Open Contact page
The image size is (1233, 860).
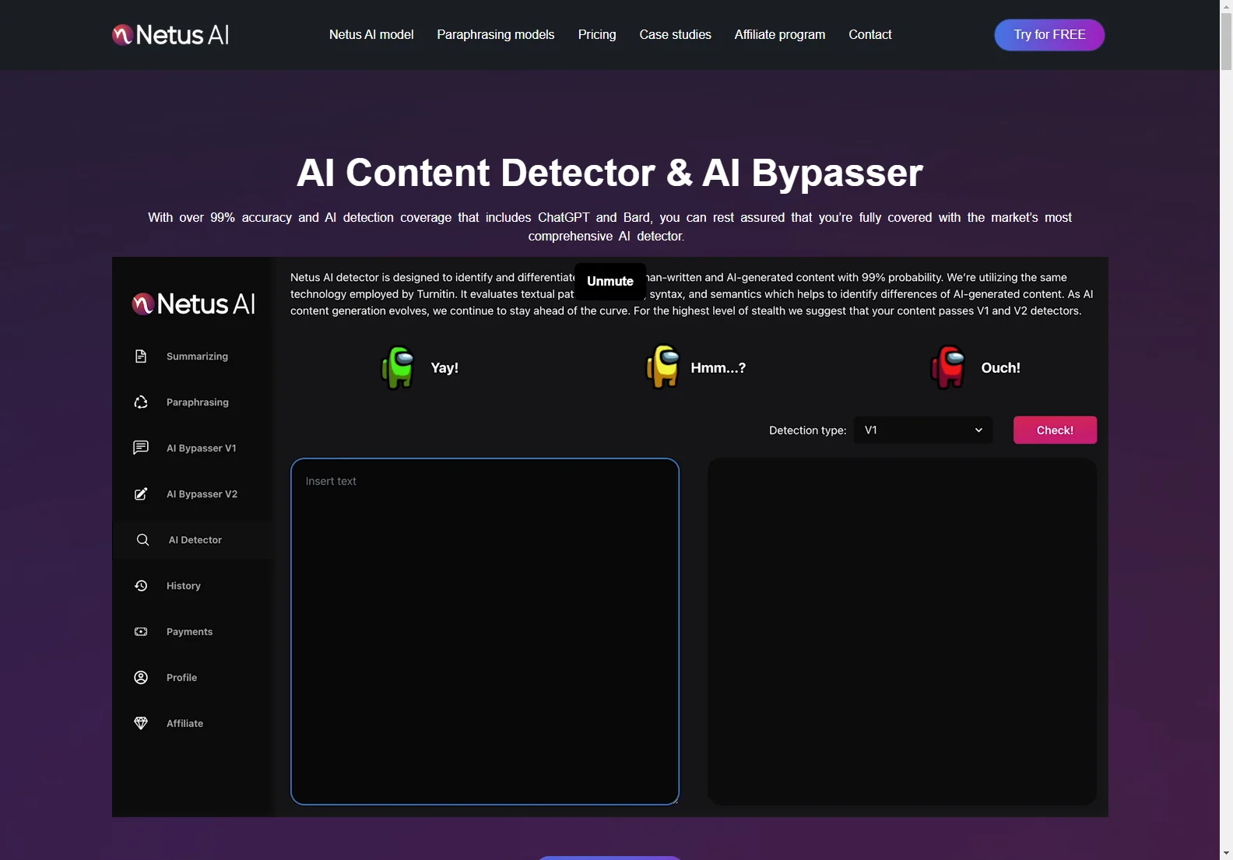point(870,35)
